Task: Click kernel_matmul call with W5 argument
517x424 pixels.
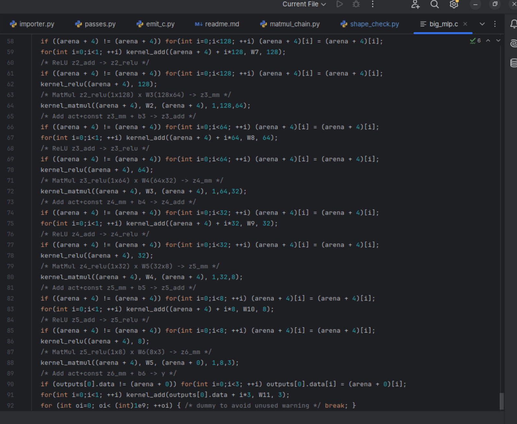Action: 140,363
